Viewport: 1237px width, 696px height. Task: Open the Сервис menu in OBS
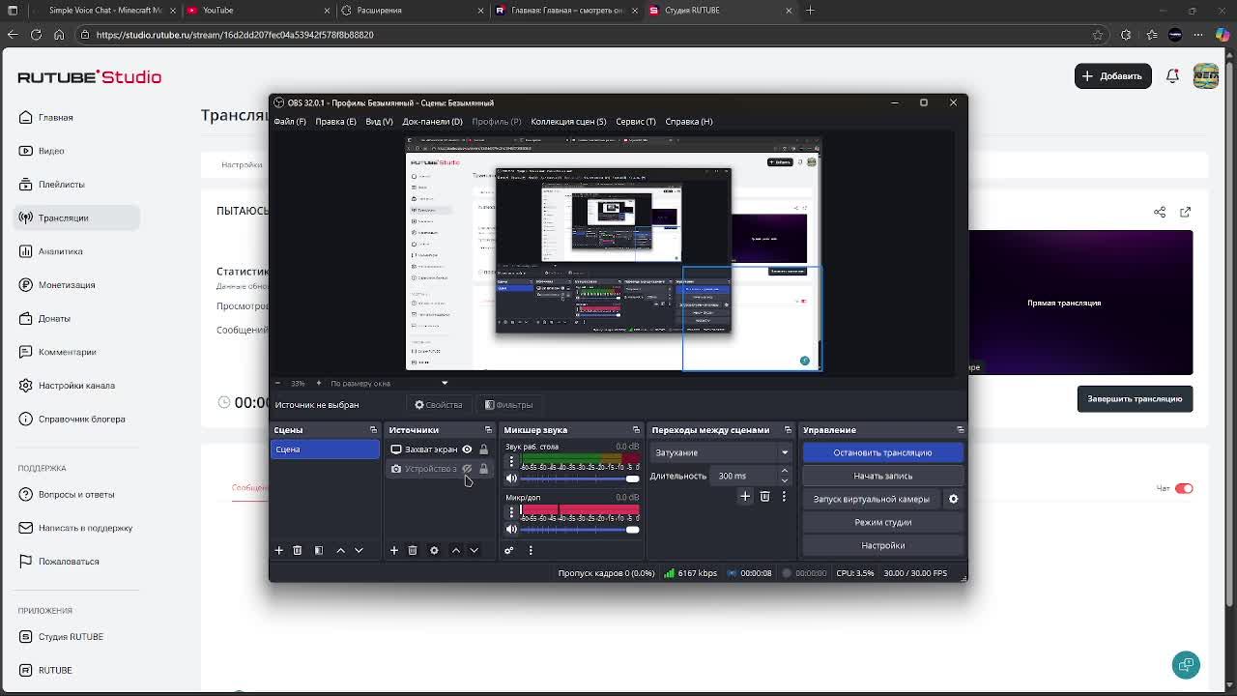click(636, 122)
